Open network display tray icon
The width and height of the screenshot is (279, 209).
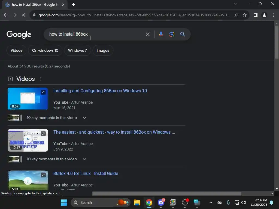point(237,202)
